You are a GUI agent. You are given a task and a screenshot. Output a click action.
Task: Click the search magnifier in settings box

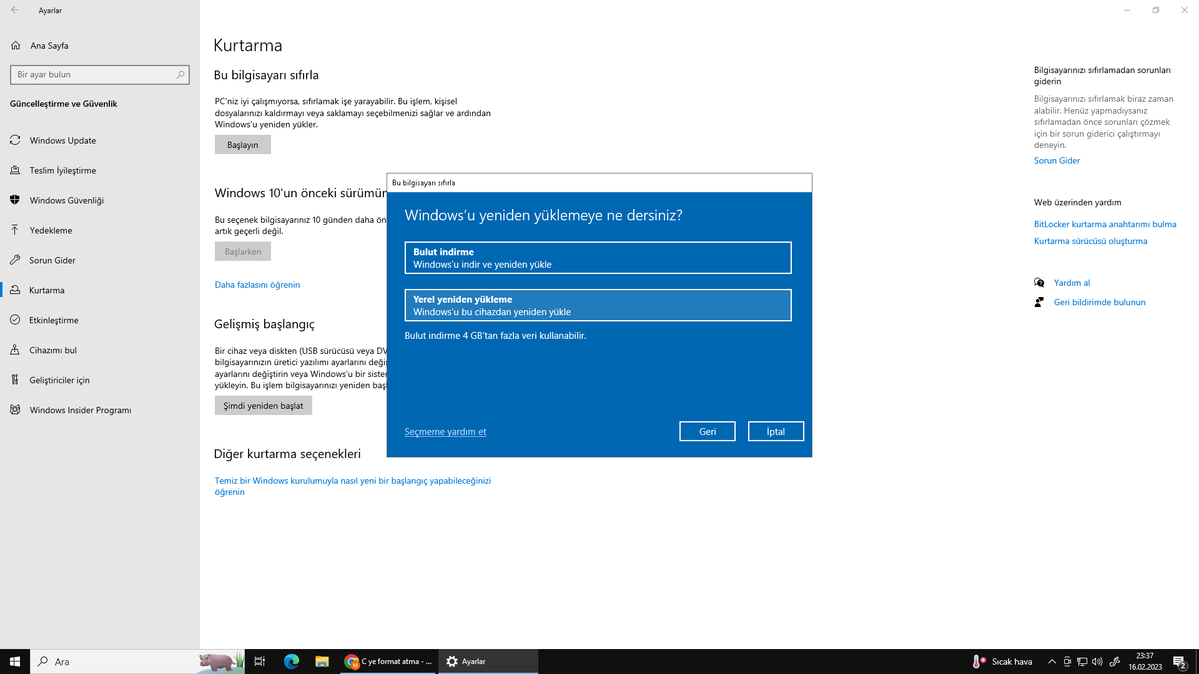coord(180,74)
